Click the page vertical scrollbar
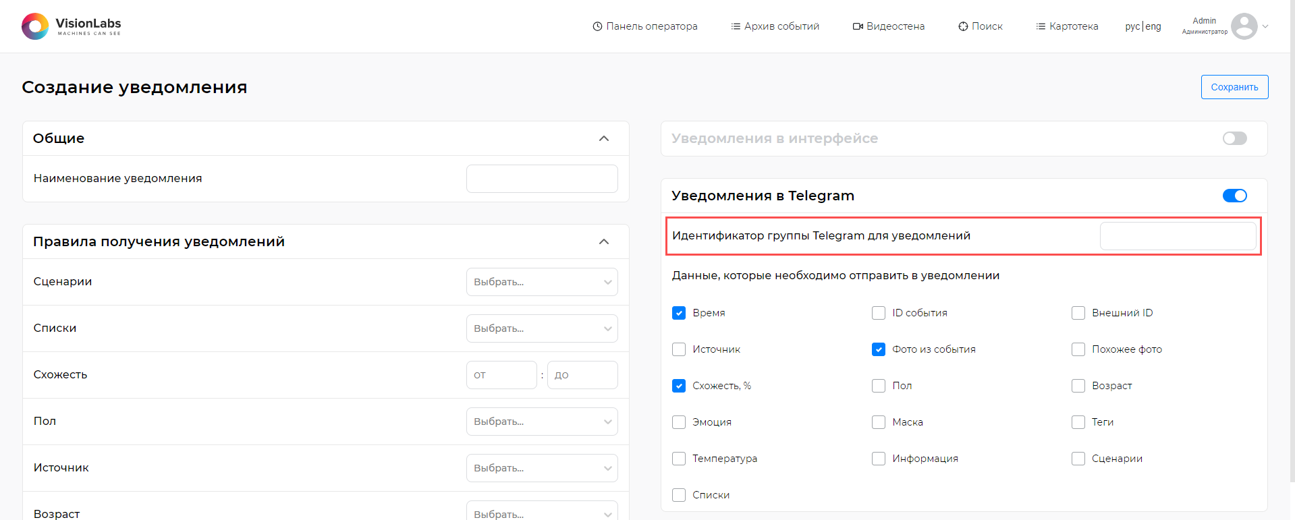 coord(1292,240)
